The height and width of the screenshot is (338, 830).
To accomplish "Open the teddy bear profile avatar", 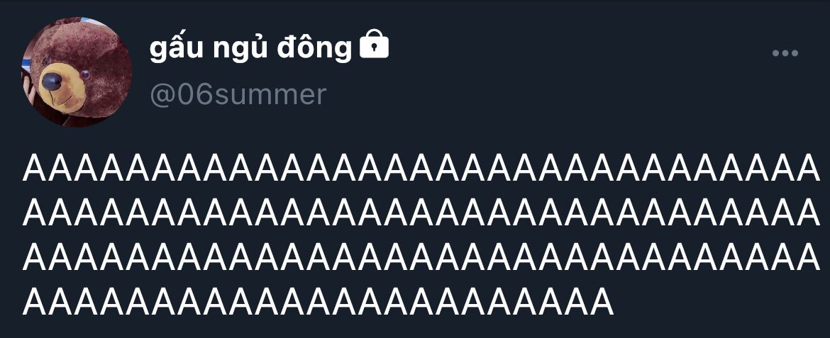I will 76,72.
